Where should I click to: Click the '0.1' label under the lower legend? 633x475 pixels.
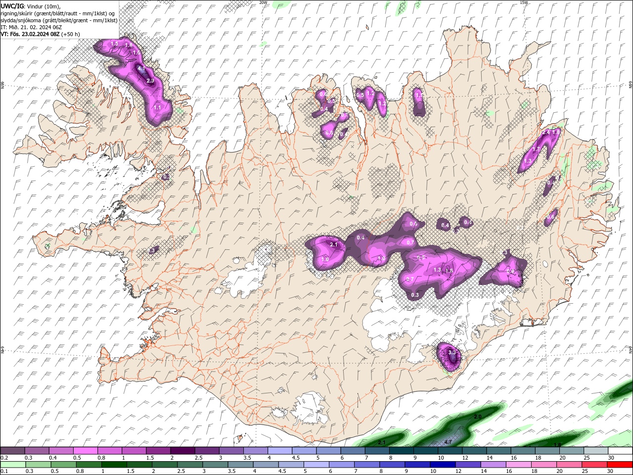4,472
